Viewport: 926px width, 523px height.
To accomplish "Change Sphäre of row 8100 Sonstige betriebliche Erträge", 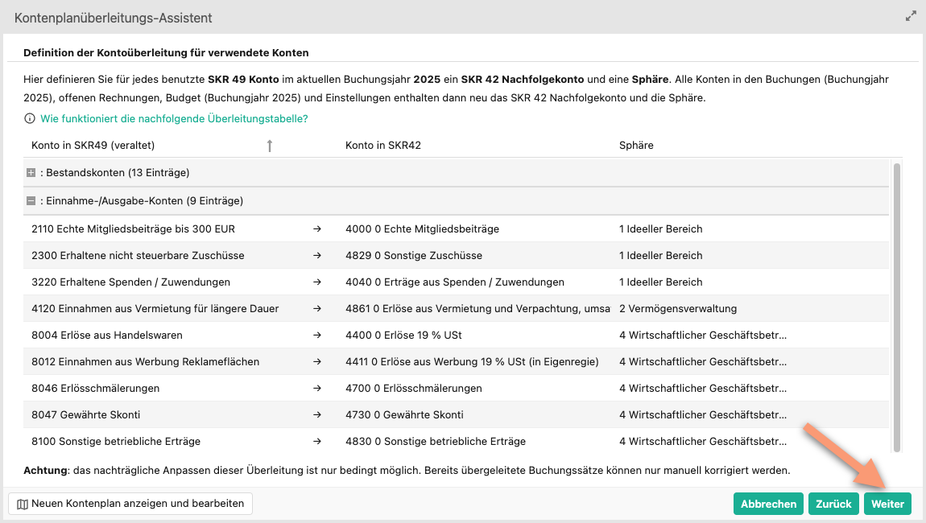I will (703, 442).
